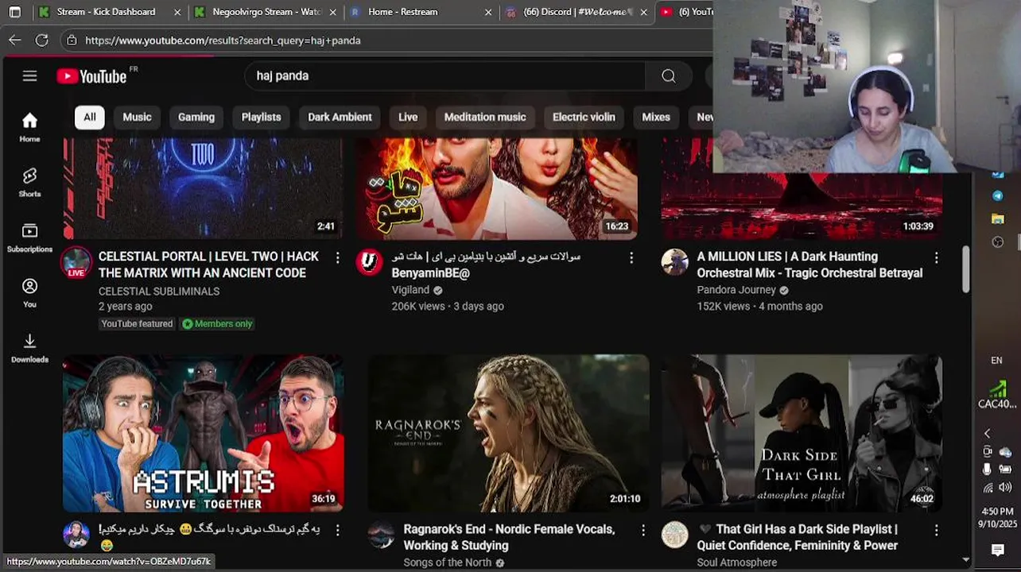Open A MILLION LIES video title
The image size is (1021, 572).
809,265
